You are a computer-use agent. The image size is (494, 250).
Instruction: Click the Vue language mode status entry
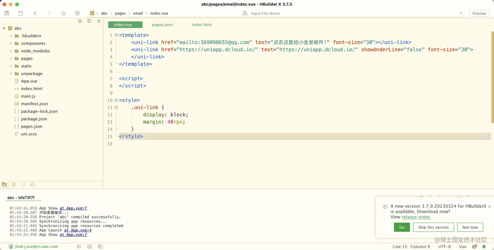click(x=463, y=247)
